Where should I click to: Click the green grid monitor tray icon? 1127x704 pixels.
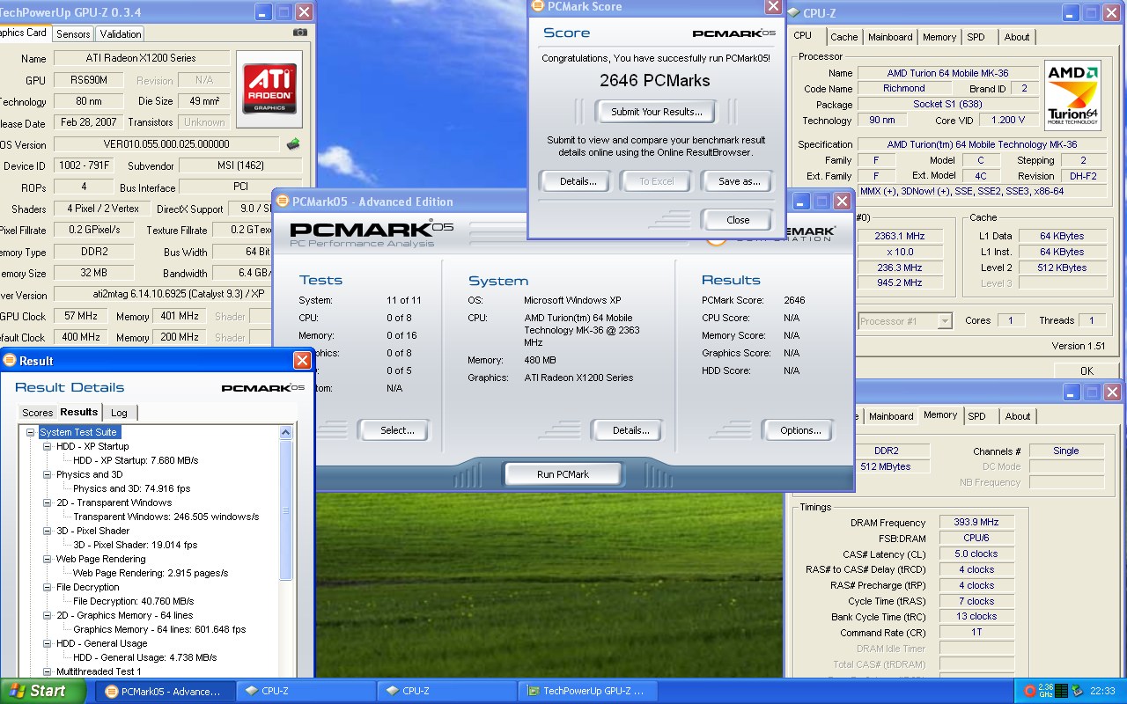tap(1062, 691)
